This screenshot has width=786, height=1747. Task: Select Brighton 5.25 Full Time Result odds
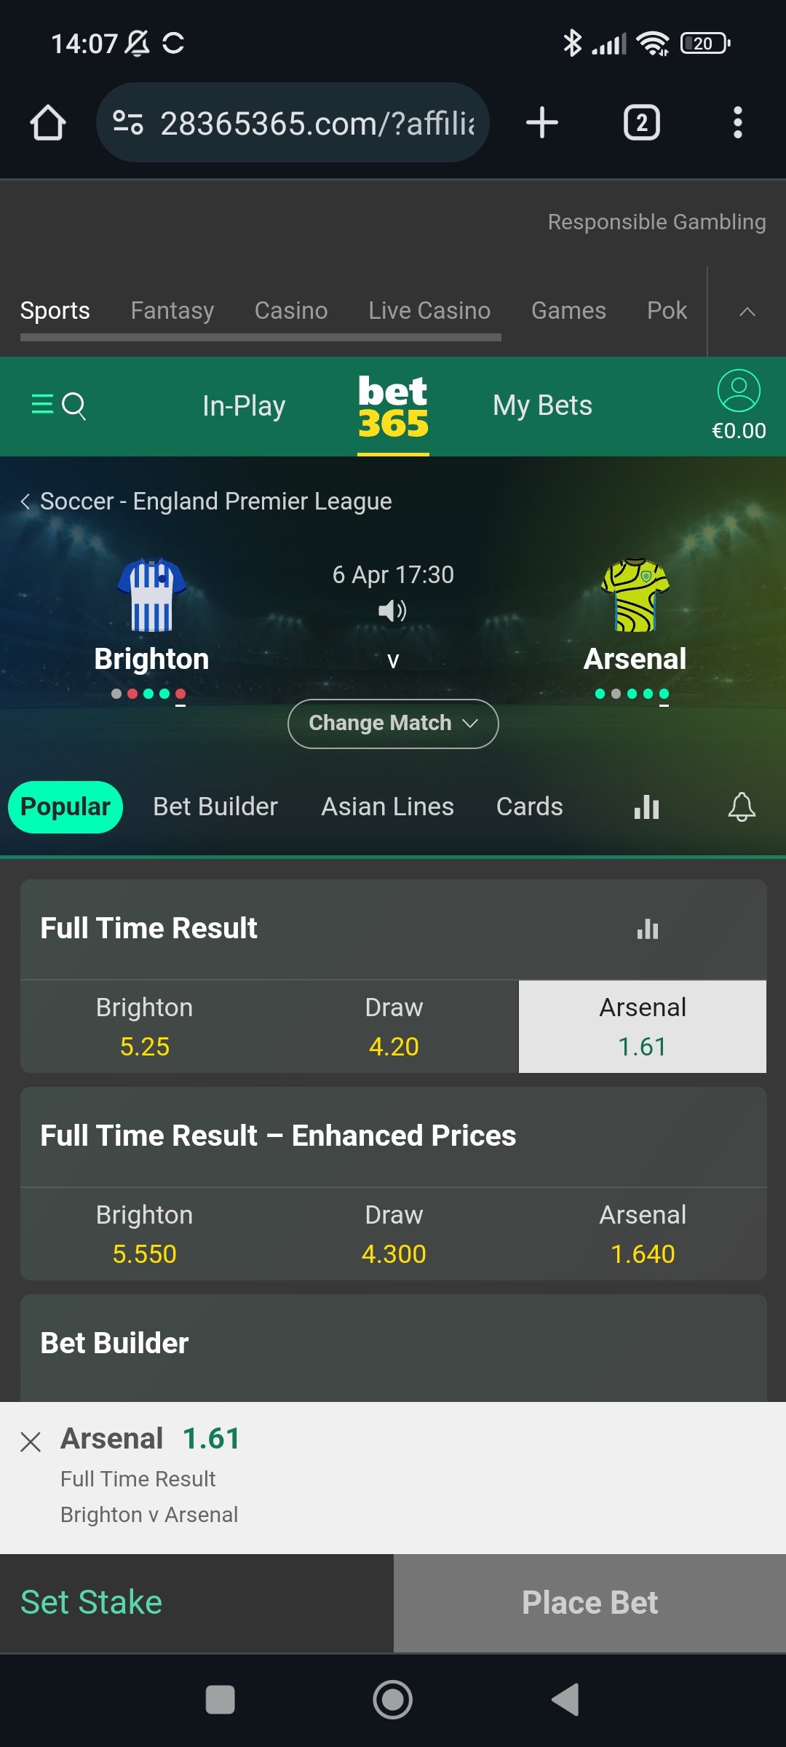click(144, 1026)
